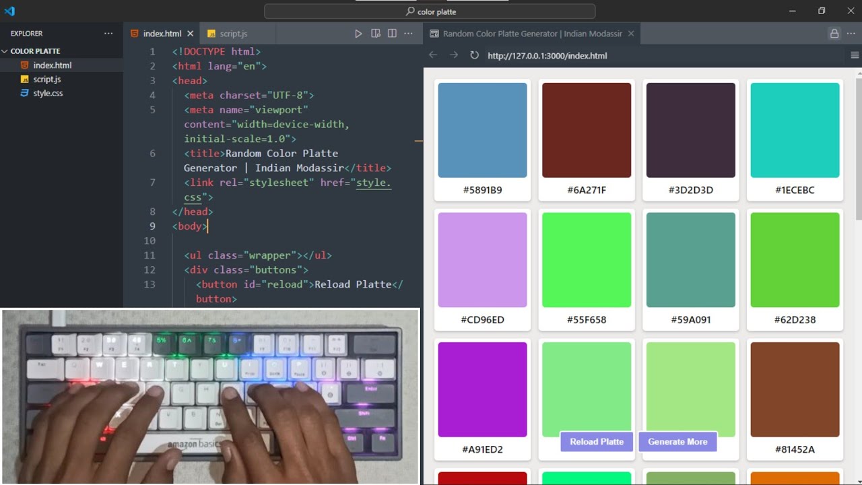Close the index.html editor tab

191,34
